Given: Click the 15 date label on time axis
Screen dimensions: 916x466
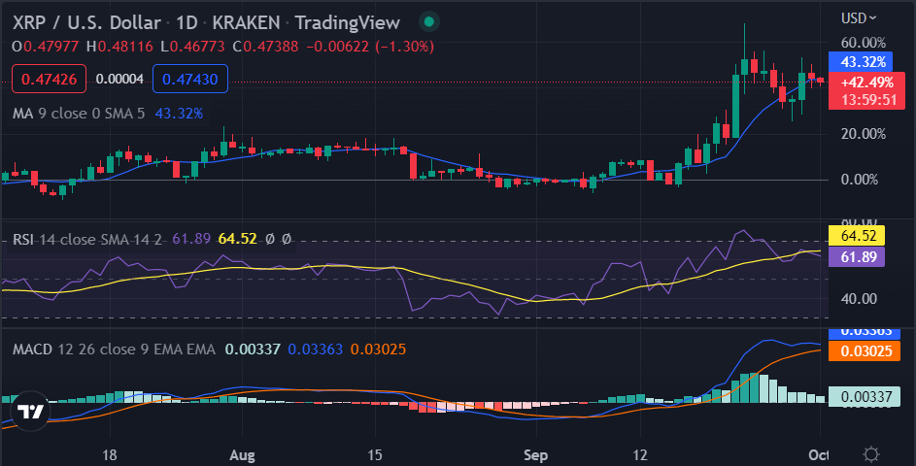Looking at the screenshot, I should 374,455.
